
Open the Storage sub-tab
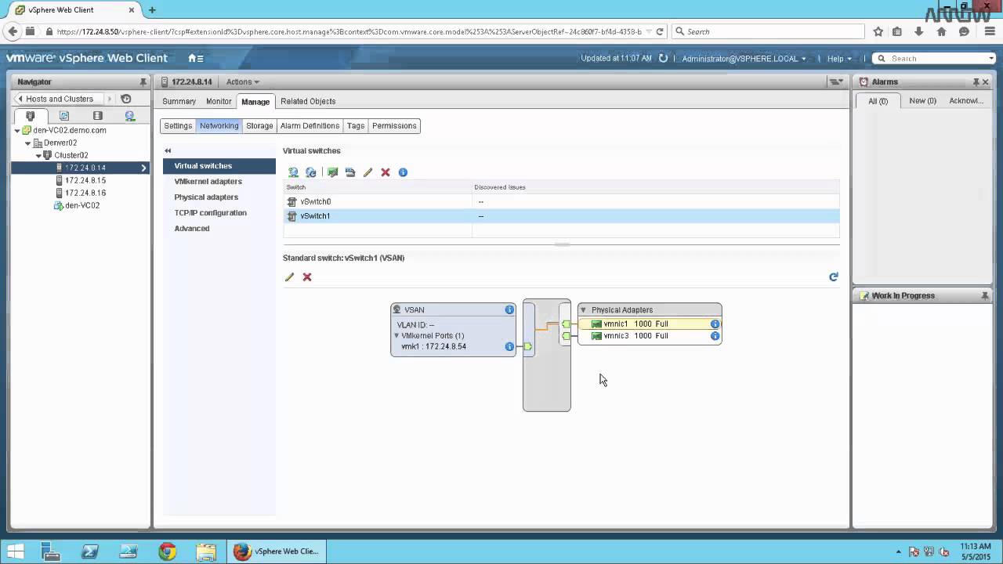pyautogui.click(x=259, y=125)
